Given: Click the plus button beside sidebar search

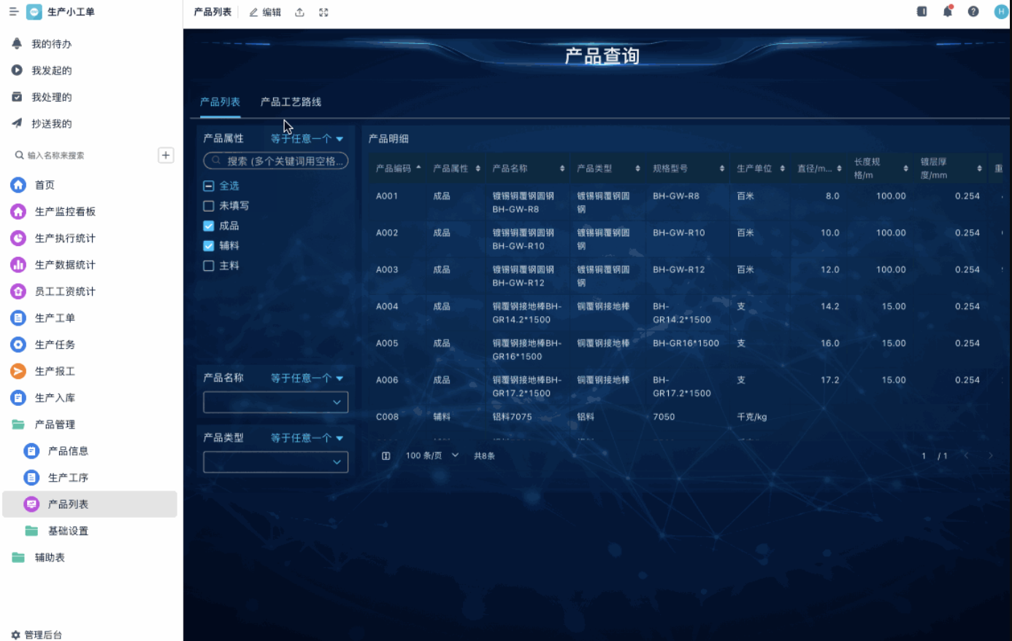Looking at the screenshot, I should [x=166, y=156].
